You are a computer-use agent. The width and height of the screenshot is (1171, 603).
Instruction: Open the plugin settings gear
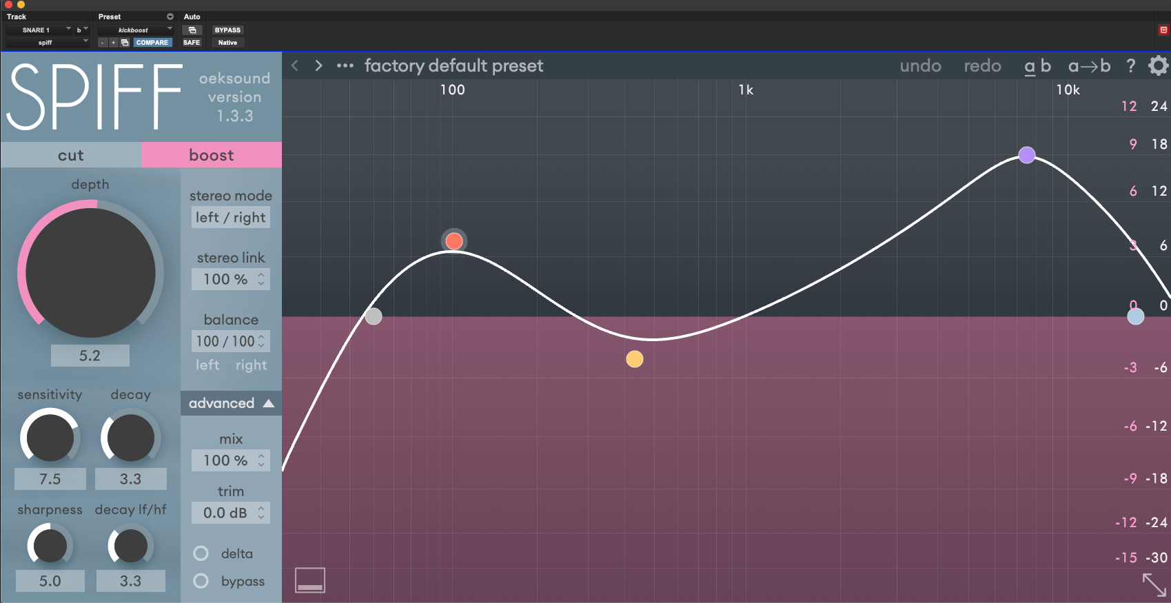tap(1159, 65)
